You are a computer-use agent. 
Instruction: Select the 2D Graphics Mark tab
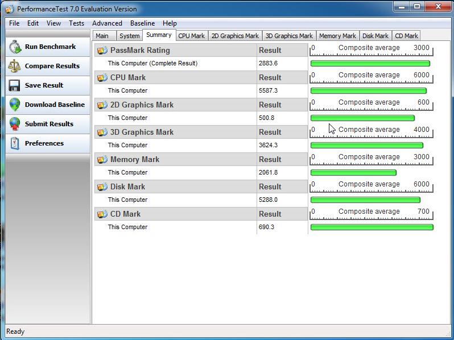(234, 36)
